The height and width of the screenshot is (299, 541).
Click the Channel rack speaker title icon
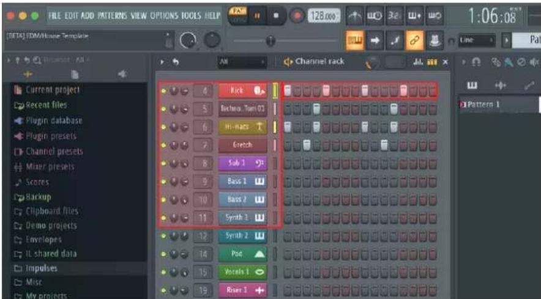pyautogui.click(x=288, y=62)
